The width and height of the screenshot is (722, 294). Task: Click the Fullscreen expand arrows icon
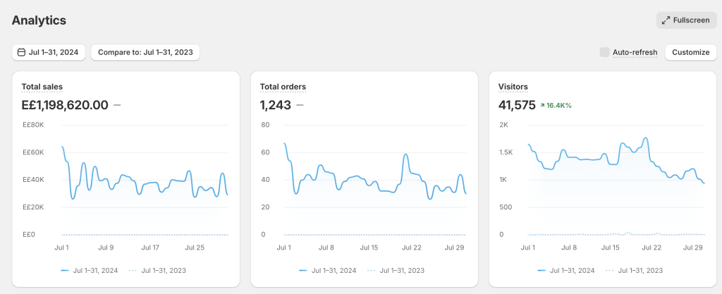pyautogui.click(x=665, y=20)
